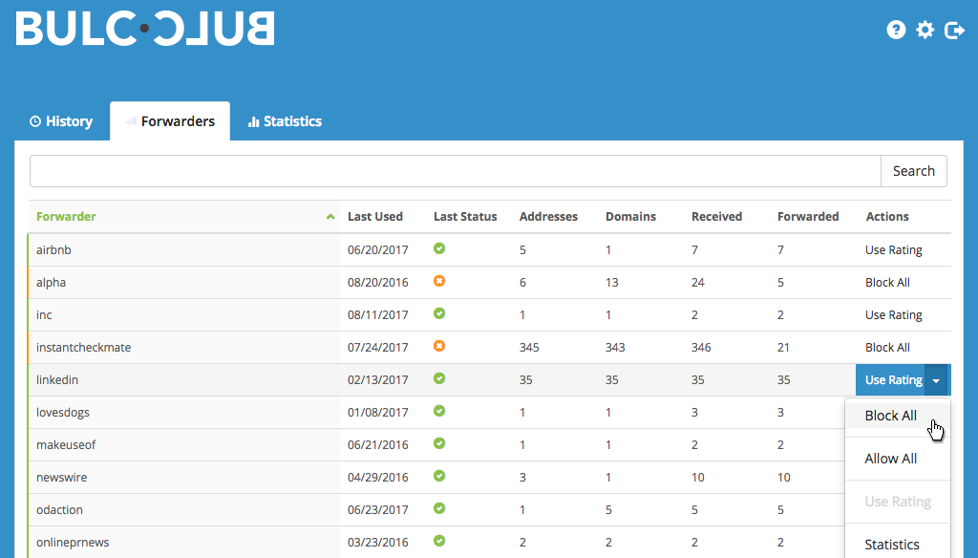Select Use Rating in dropdown menu
The height and width of the screenshot is (558, 978).
(x=898, y=502)
